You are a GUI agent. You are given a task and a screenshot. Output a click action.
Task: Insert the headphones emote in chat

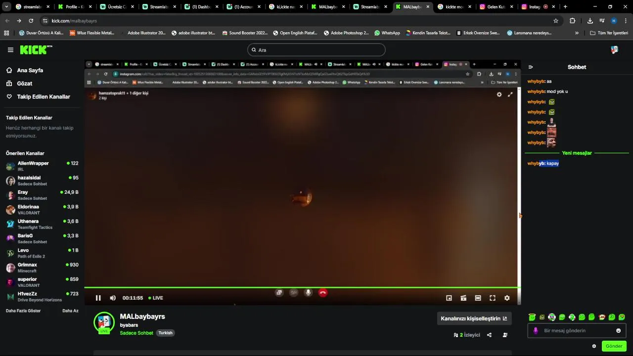pyautogui.click(x=552, y=317)
